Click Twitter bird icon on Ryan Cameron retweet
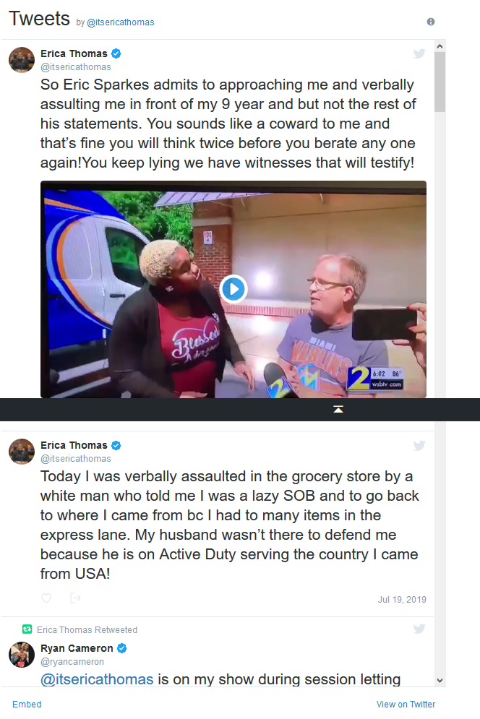This screenshot has width=480, height=719. [x=419, y=629]
